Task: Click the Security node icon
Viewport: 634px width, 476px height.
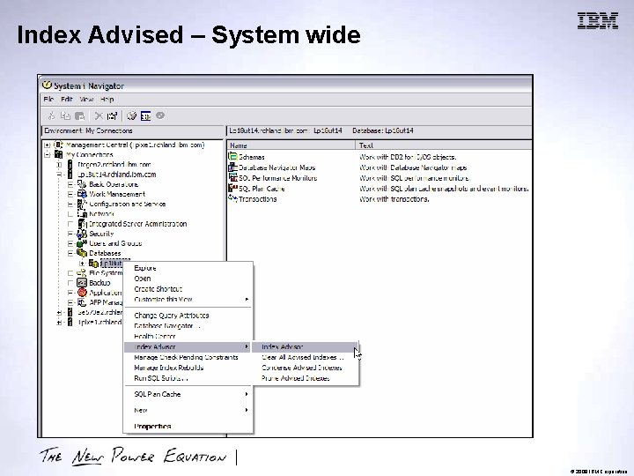Action: (x=82, y=234)
